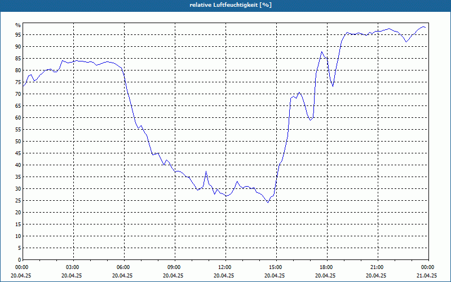
Task: Pick the '20.04.25' date under 09:00
Action: tap(173, 275)
